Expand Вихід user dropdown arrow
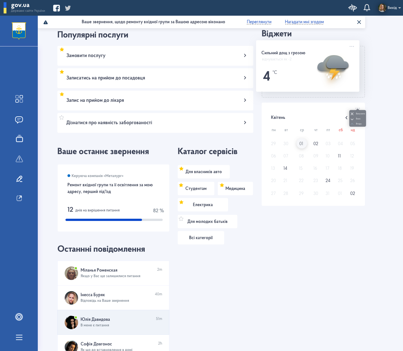The height and width of the screenshot is (351, 403). (x=400, y=8)
